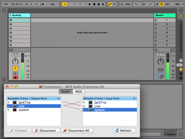
Task: Arm the Jacktrip track record button
Action: click(15, 77)
